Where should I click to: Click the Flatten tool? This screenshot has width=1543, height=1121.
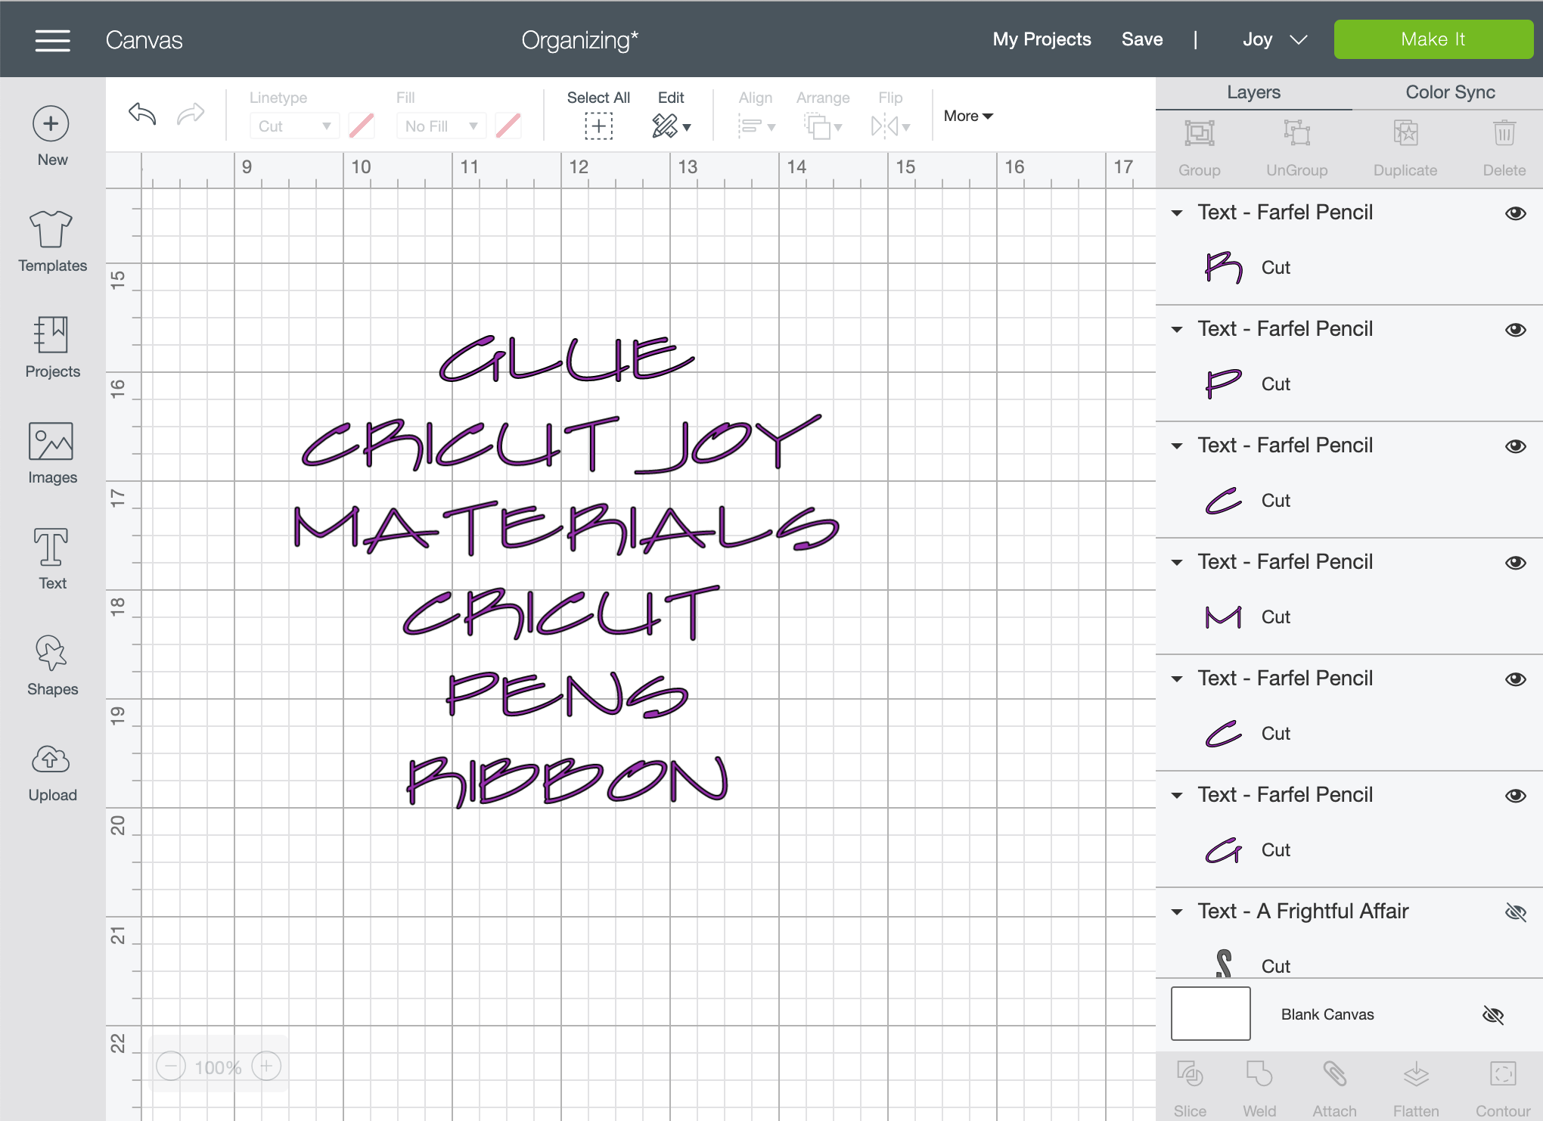[x=1416, y=1089]
